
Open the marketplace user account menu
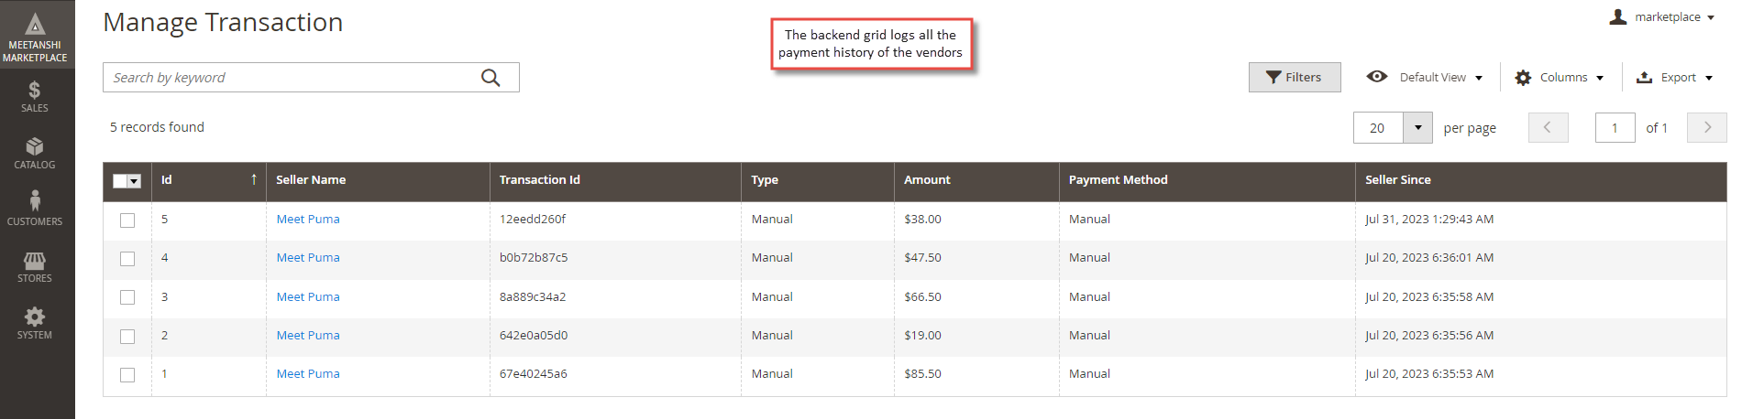[1661, 17]
